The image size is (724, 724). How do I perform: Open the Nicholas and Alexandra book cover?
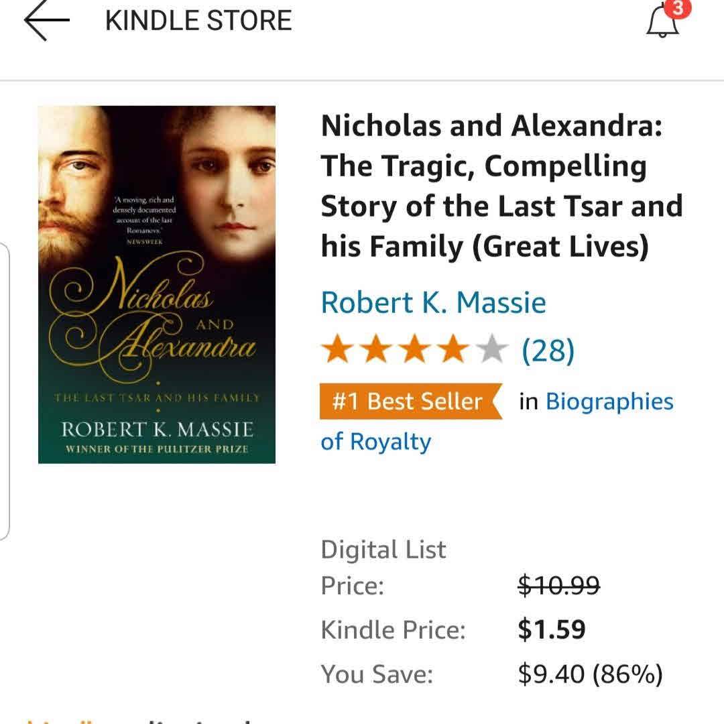coord(157,284)
